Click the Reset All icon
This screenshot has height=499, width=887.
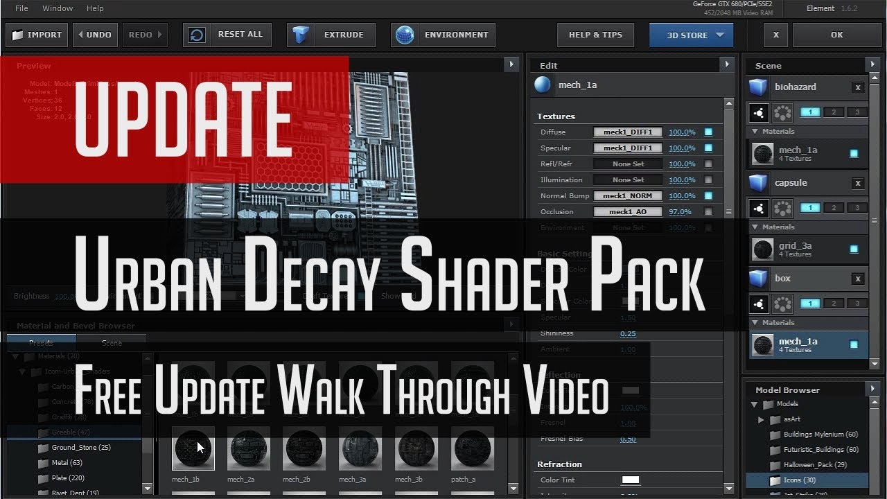196,34
